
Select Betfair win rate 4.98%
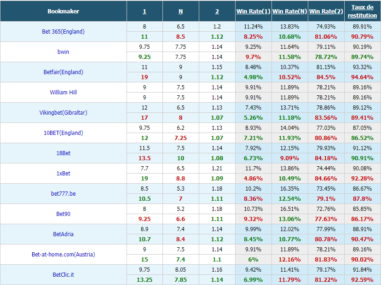tap(253, 77)
